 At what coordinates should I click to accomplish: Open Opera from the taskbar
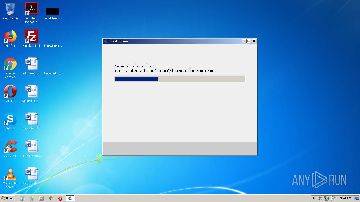point(60,198)
